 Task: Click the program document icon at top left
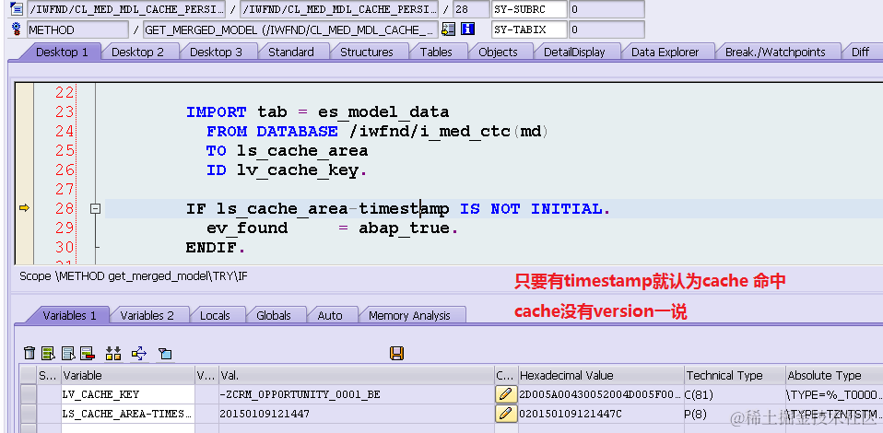[x=17, y=9]
